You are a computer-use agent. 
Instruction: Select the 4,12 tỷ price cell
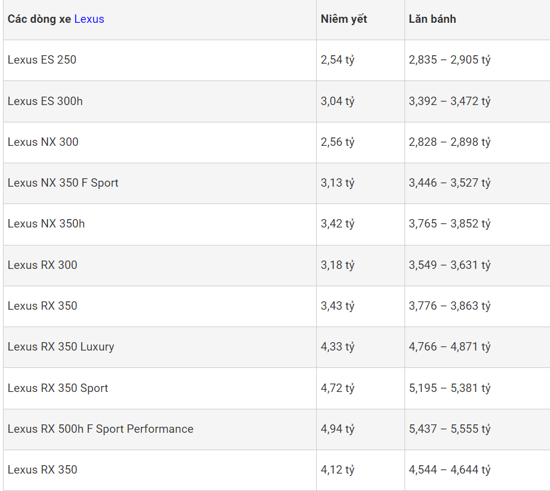point(337,470)
